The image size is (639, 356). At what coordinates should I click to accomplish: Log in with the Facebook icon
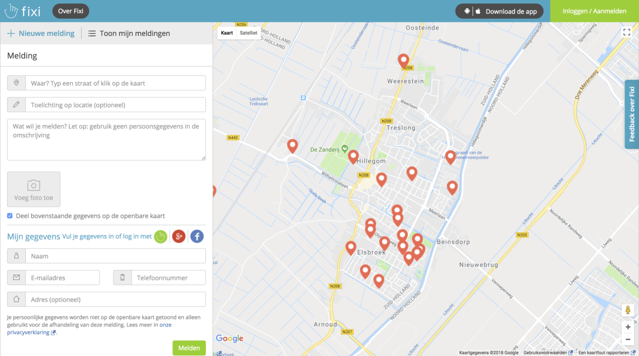click(x=197, y=237)
